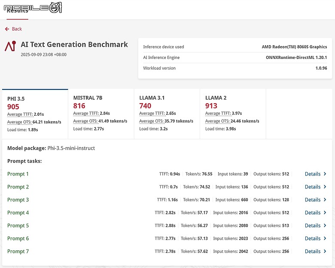The height and width of the screenshot is (268, 335).
Task: Click the Results page heading tab
Action: click(x=17, y=13)
